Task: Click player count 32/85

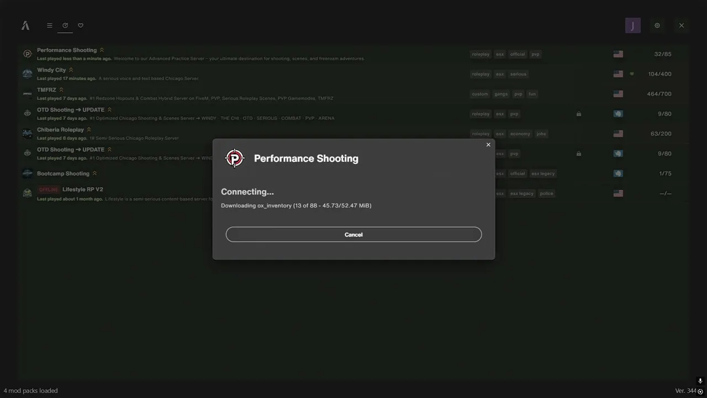Action: pos(663,54)
